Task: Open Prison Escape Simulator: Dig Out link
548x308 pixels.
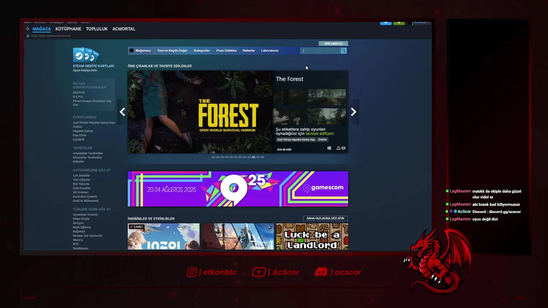Action: [92, 103]
